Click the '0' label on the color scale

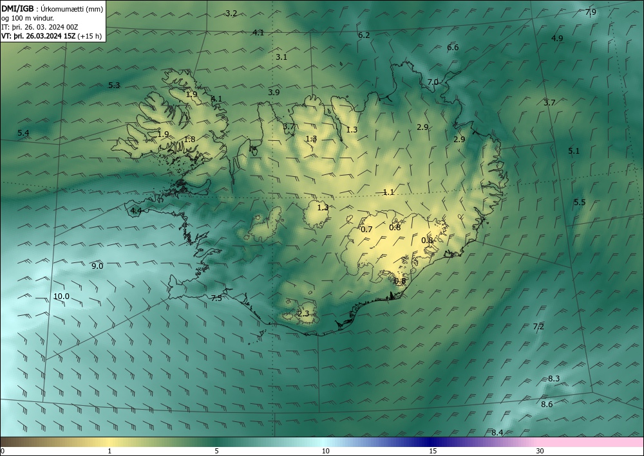coord(3,451)
